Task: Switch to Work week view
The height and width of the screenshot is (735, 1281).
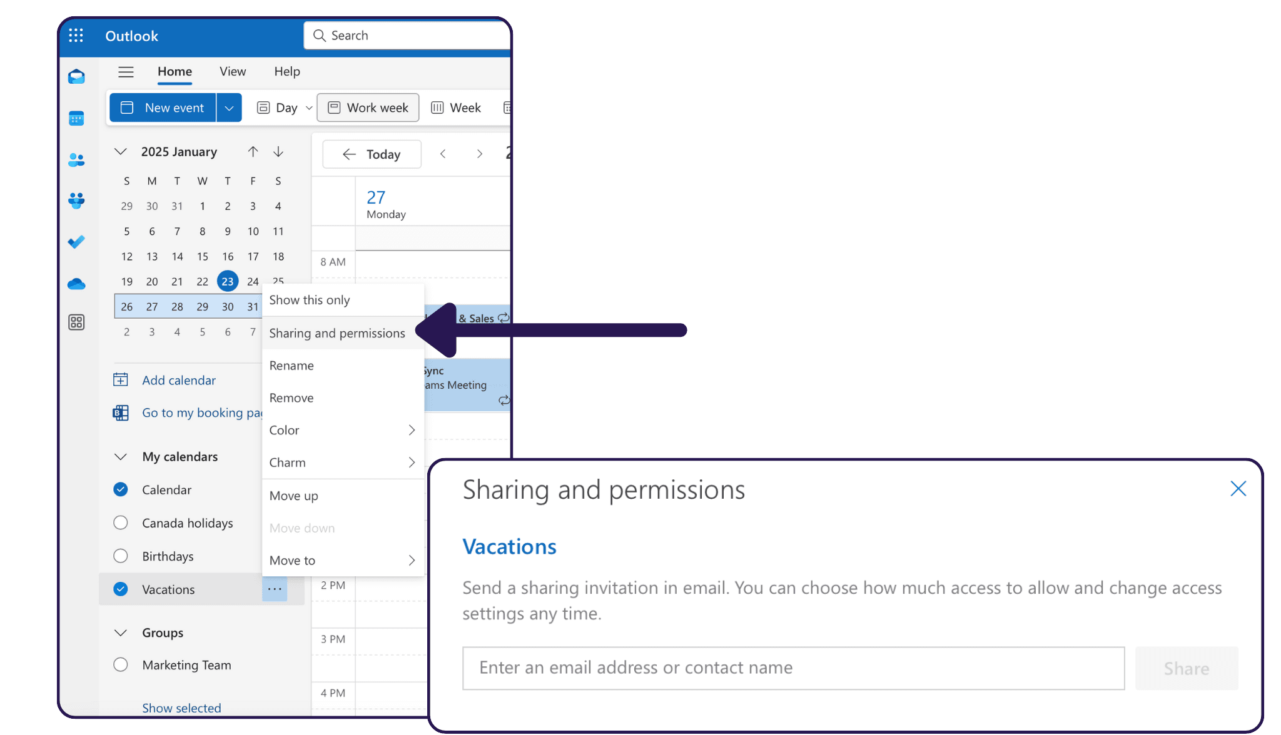Action: pos(368,108)
